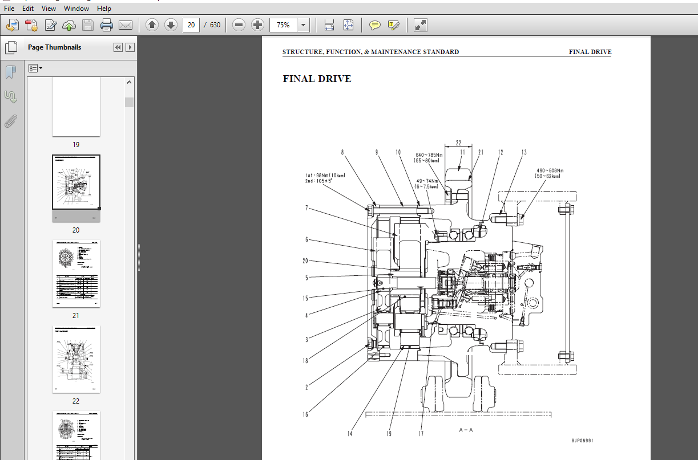The height and width of the screenshot is (460, 698).
Task: Open the File menu
Action: tap(10, 9)
